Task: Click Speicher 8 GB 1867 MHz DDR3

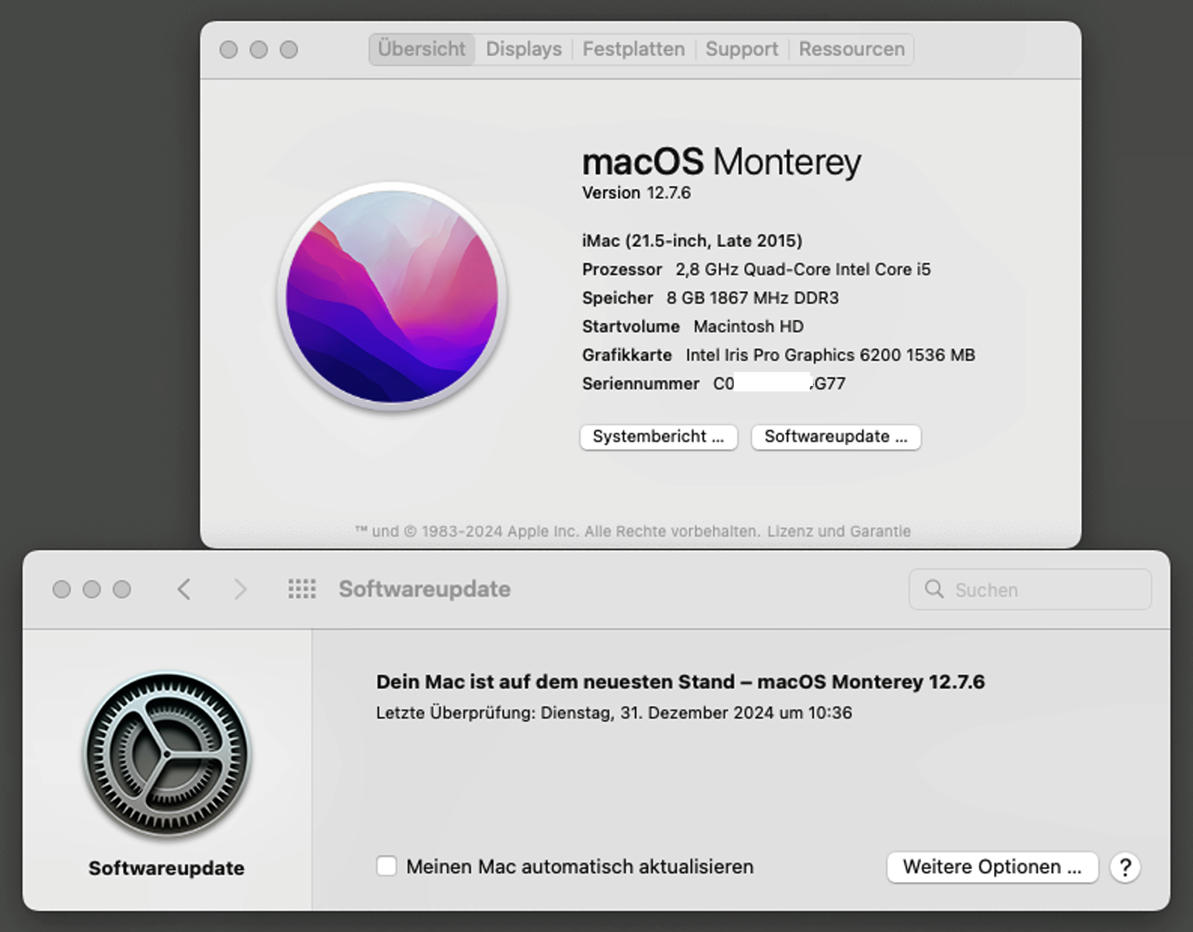Action: (x=710, y=298)
